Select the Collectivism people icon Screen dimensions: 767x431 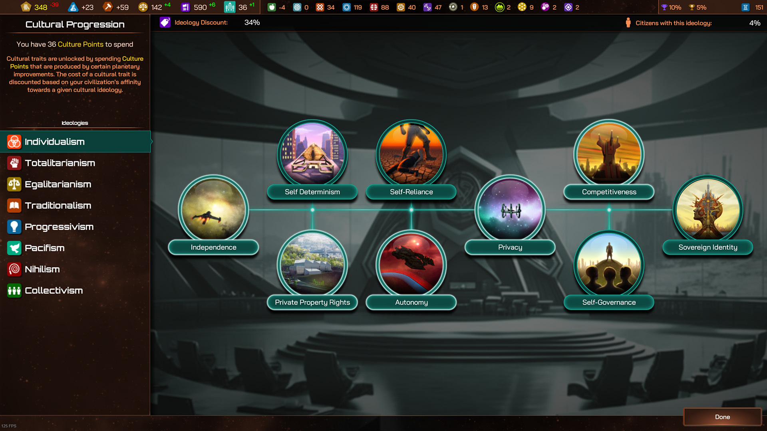point(14,291)
